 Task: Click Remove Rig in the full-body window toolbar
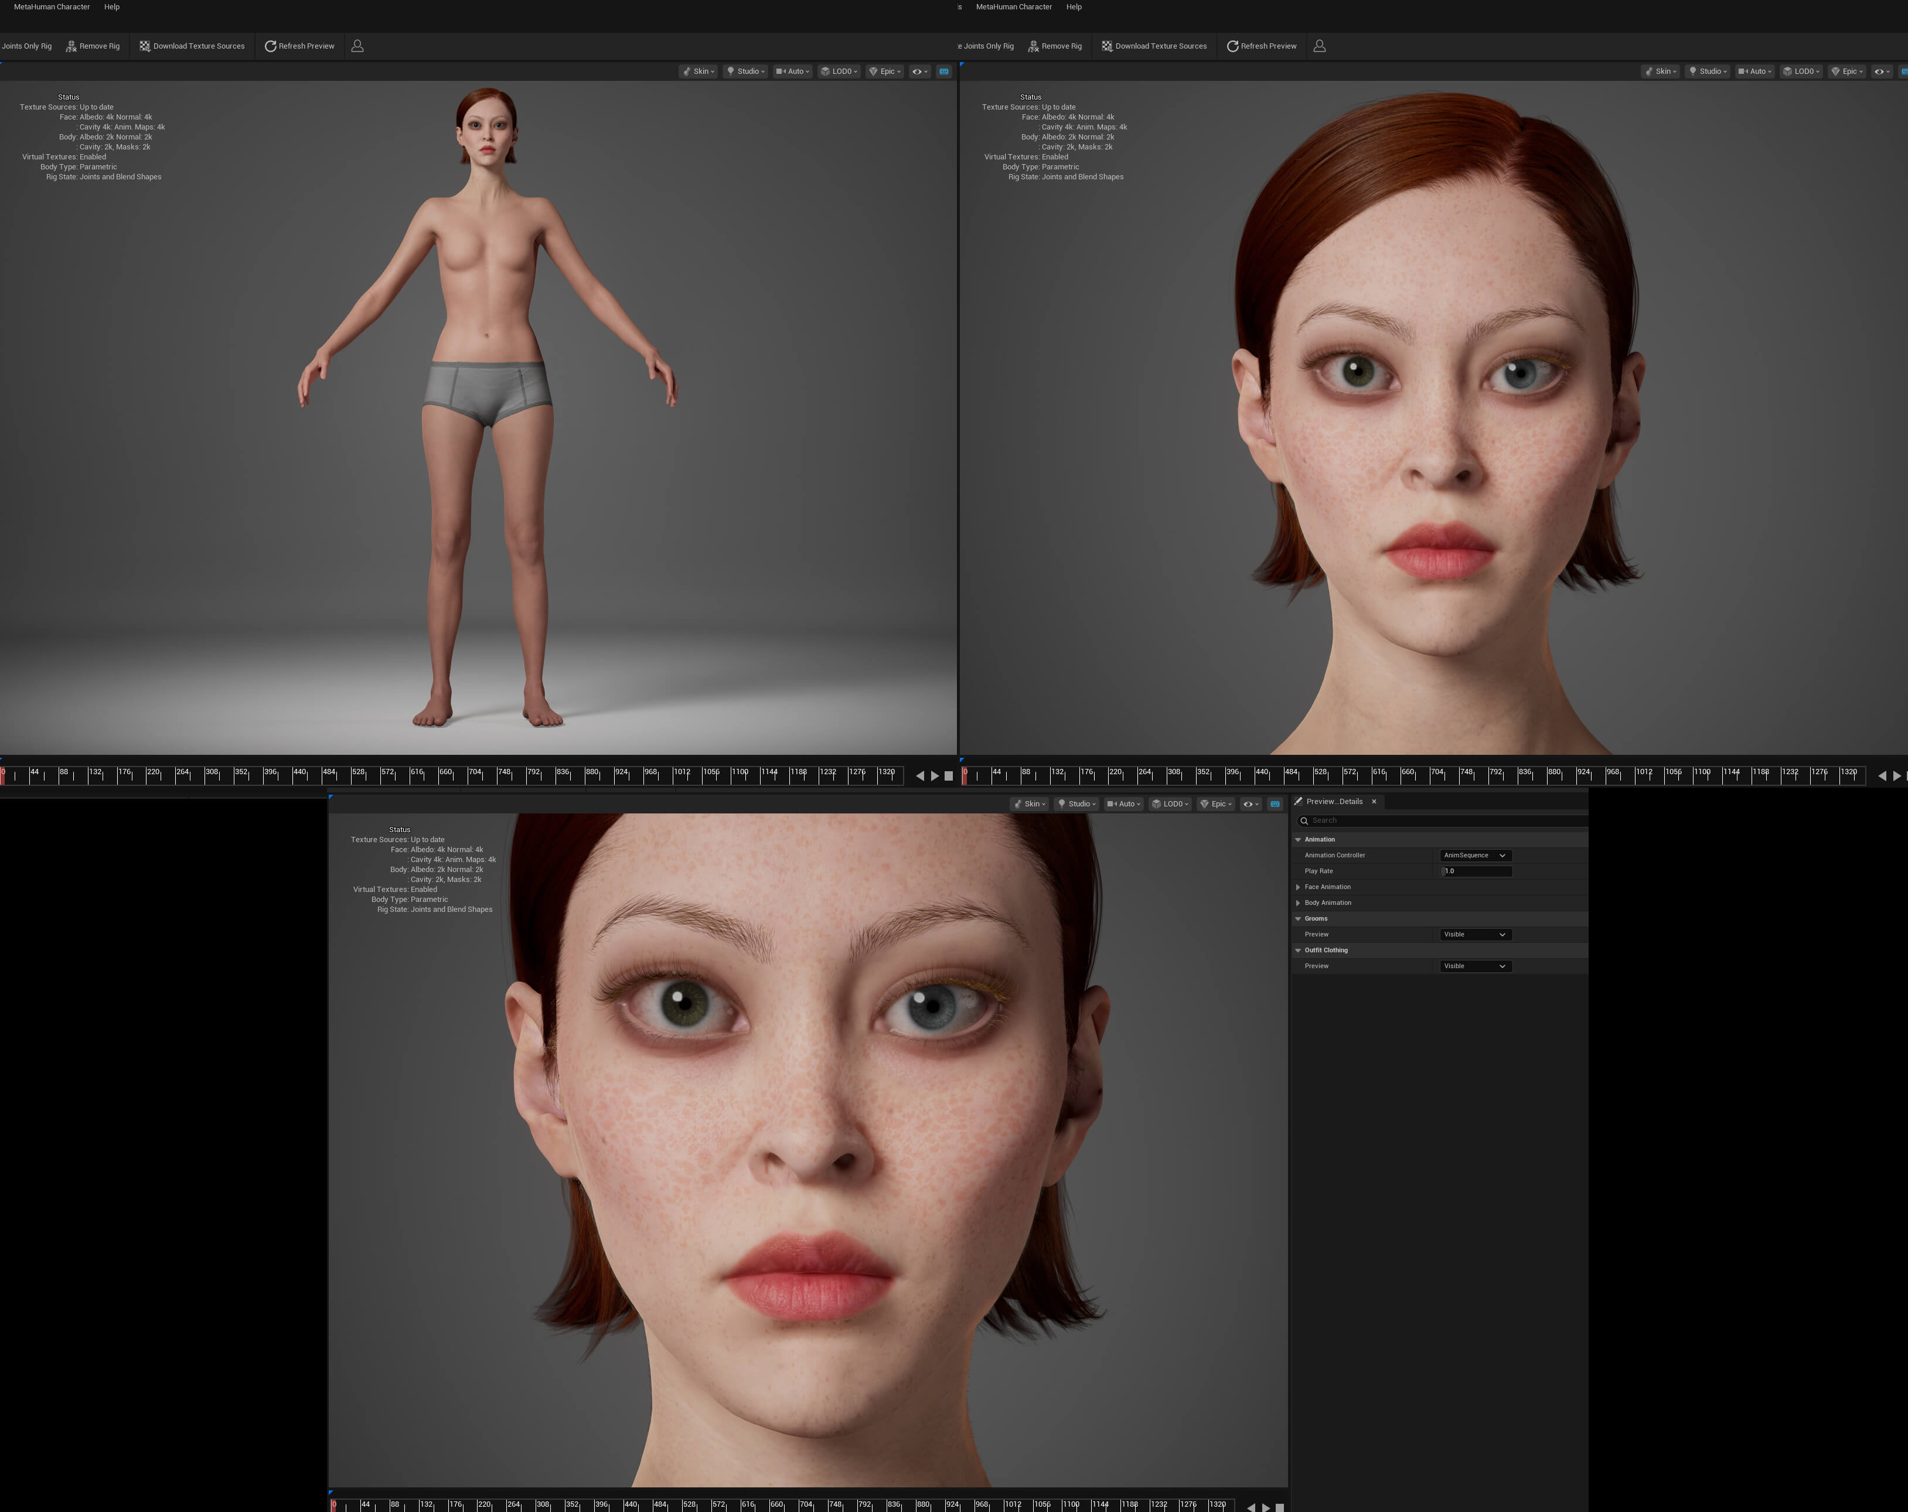93,46
